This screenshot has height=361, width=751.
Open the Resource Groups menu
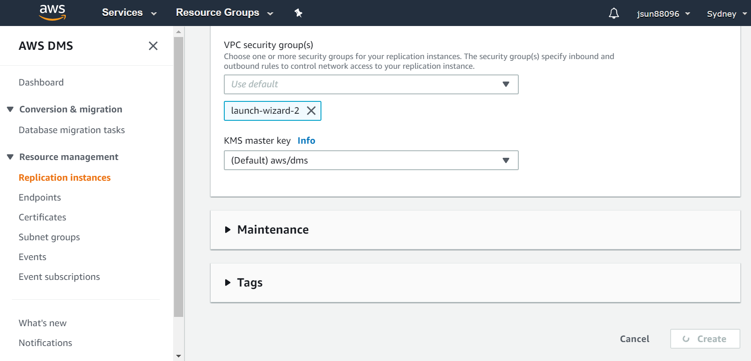click(224, 13)
